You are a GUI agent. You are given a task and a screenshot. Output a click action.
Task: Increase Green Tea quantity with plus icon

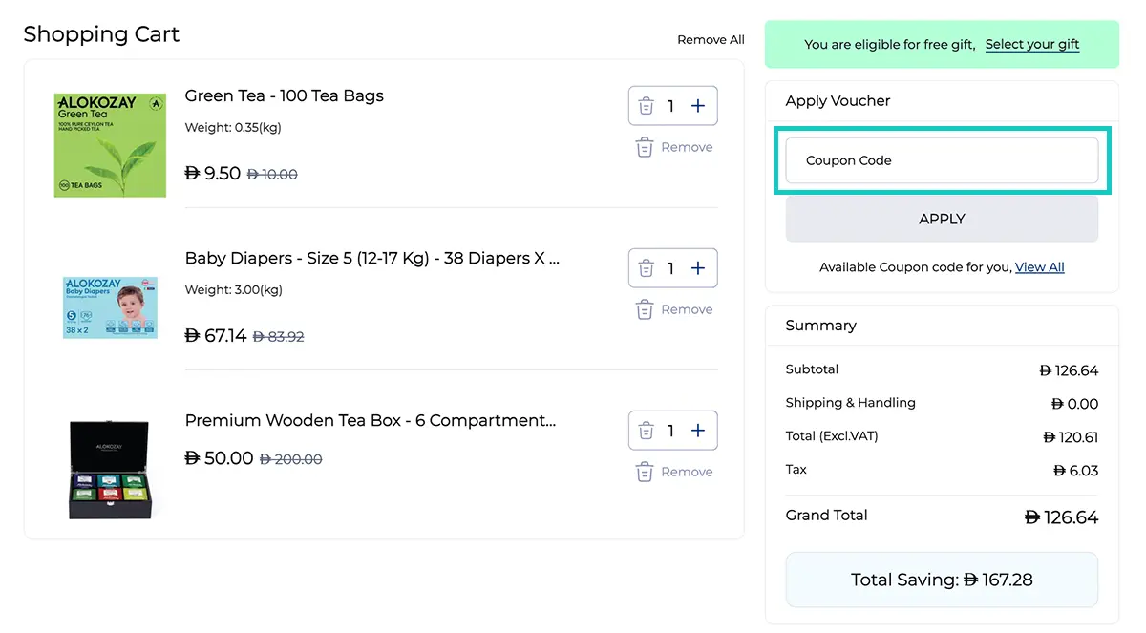tap(698, 106)
